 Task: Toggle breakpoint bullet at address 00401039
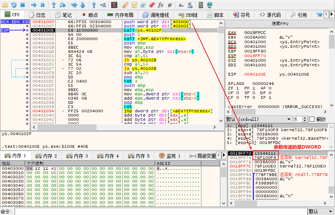point(27,107)
